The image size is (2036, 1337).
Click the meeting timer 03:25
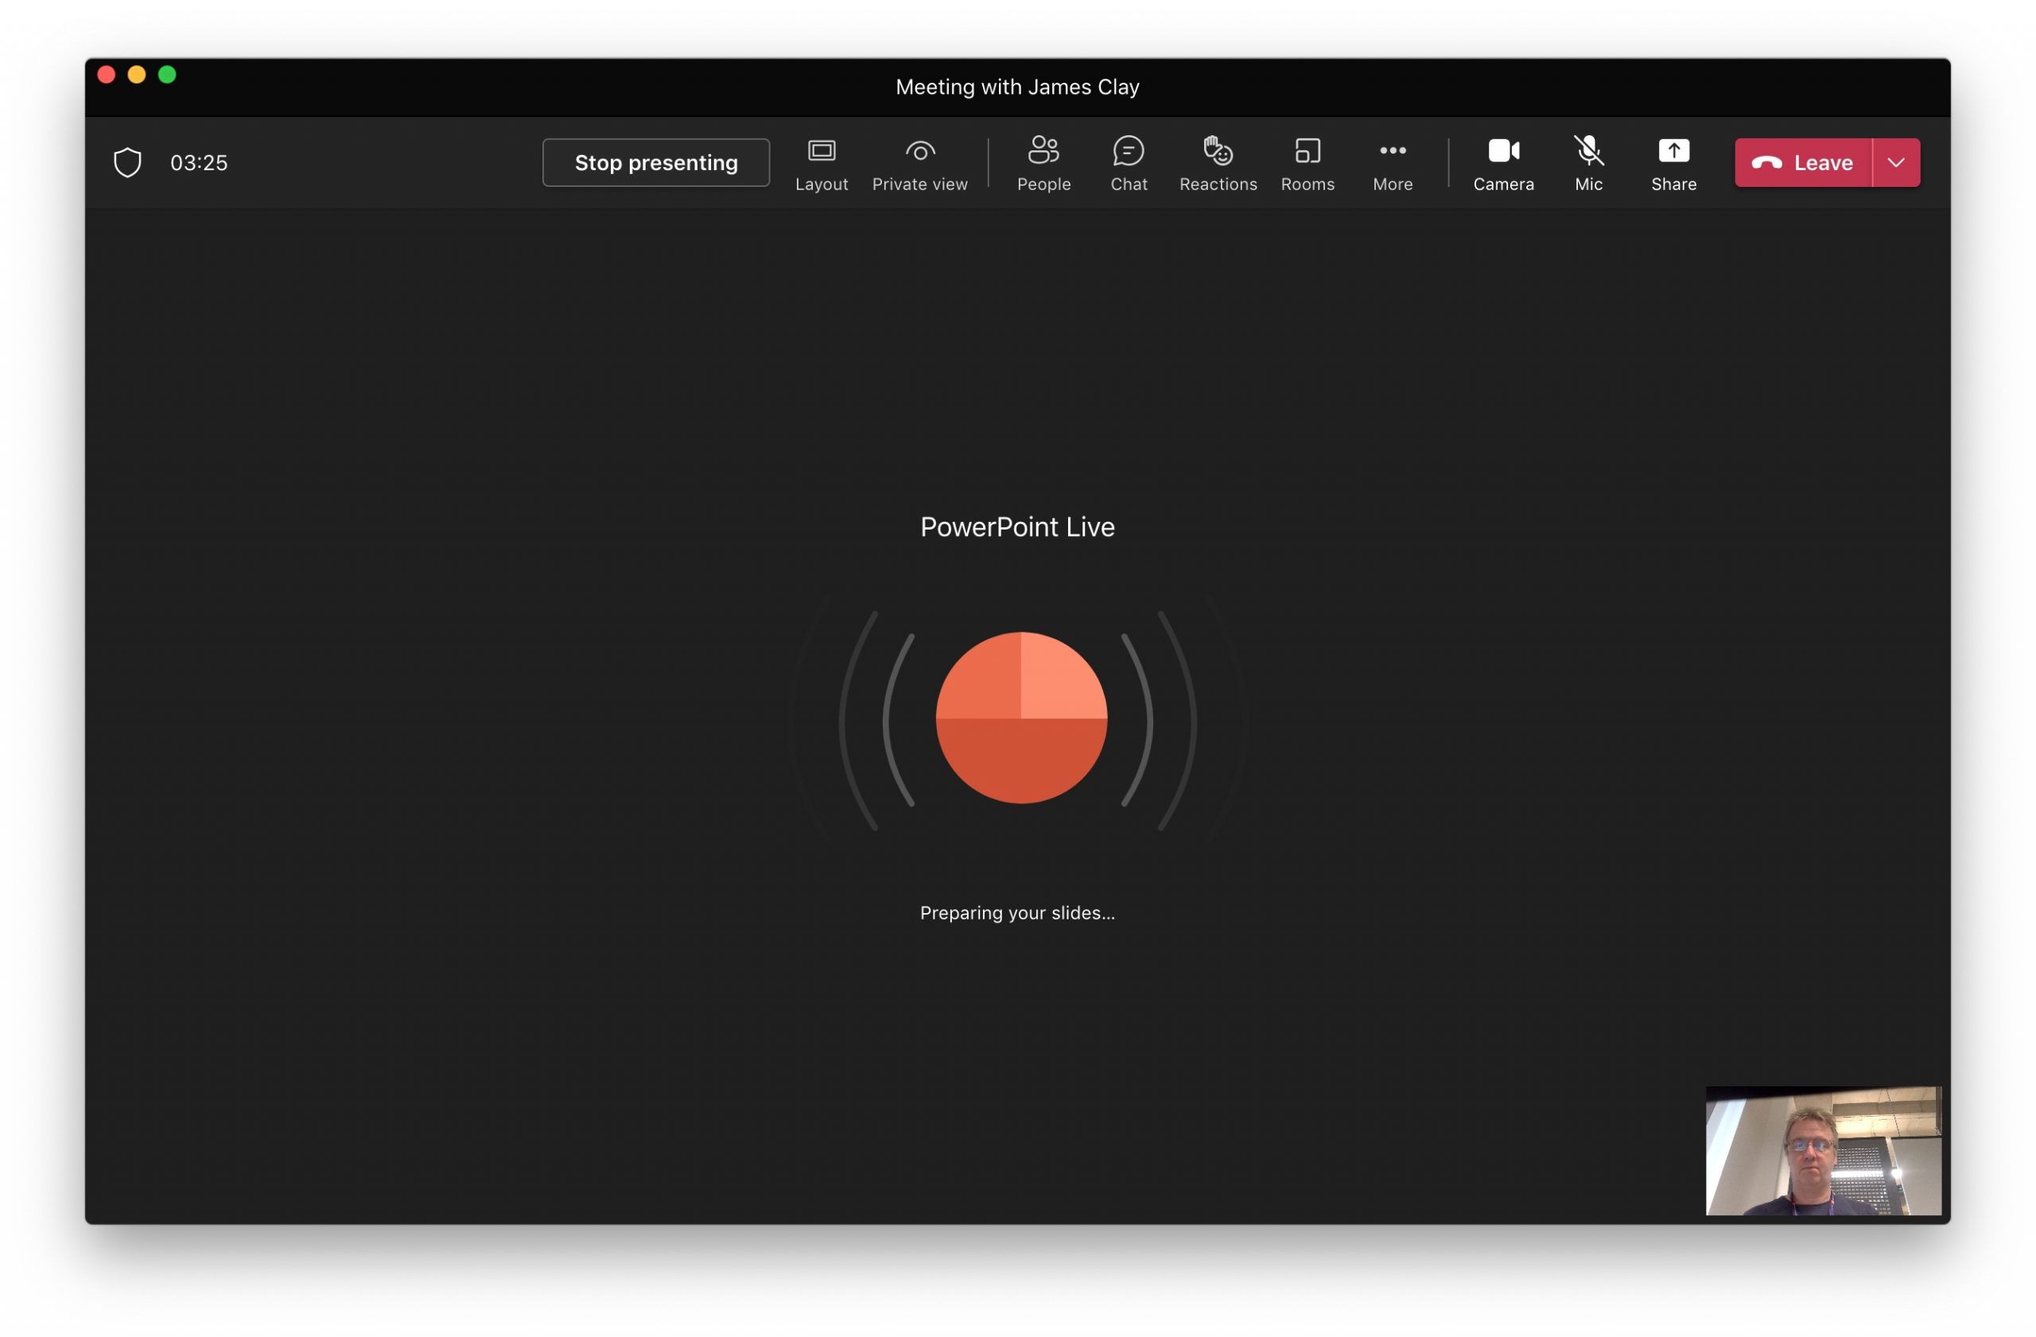click(200, 162)
